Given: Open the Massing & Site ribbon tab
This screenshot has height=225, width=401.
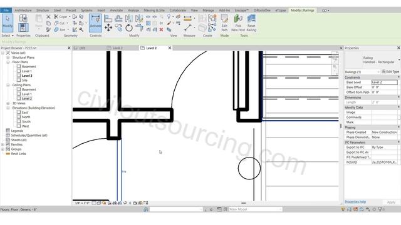Looking at the screenshot, I should point(154,10).
